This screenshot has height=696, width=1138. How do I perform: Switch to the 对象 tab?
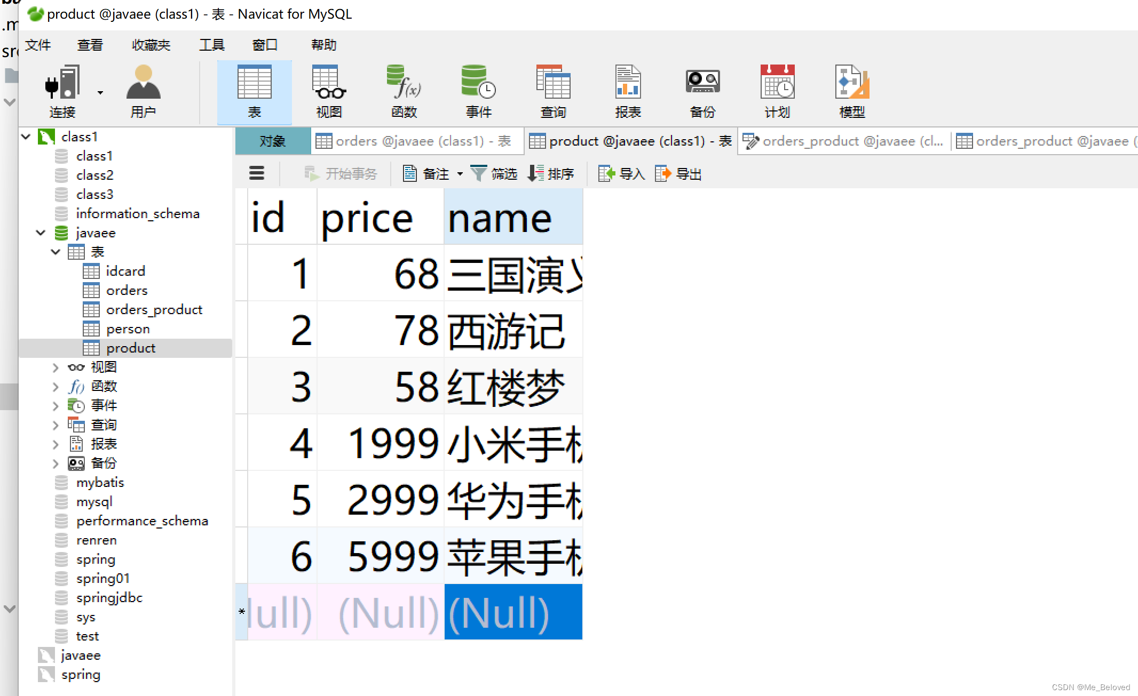click(273, 141)
